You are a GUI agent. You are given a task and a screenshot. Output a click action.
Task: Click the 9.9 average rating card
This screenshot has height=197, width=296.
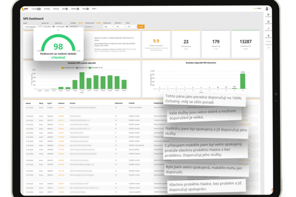156,44
